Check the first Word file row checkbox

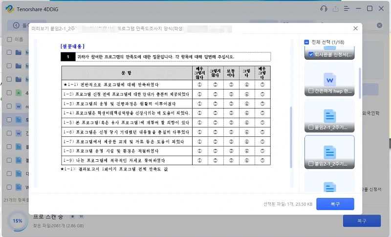[x=9, y=106]
